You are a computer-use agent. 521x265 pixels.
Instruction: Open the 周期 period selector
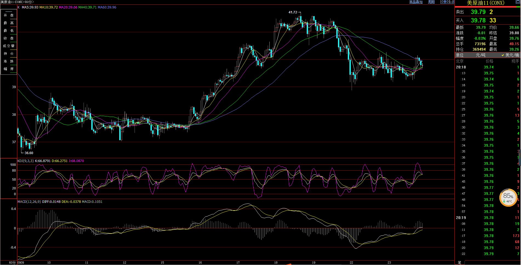[431, 2]
